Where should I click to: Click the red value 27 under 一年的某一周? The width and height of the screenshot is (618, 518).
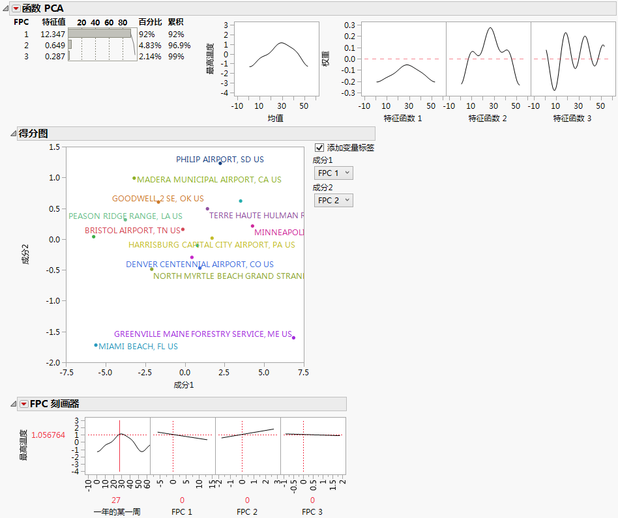[x=117, y=500]
